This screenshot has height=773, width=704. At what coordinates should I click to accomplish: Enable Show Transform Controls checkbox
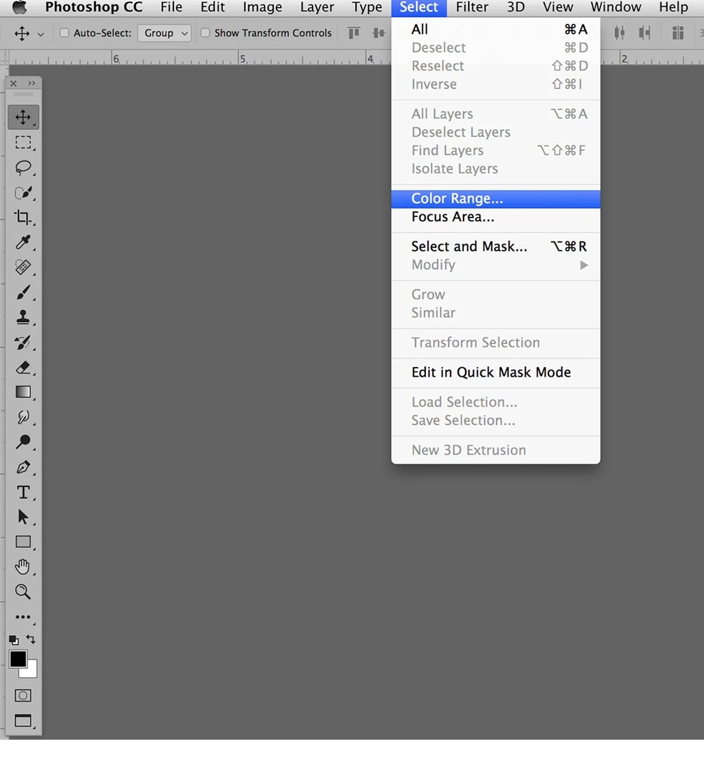[205, 33]
